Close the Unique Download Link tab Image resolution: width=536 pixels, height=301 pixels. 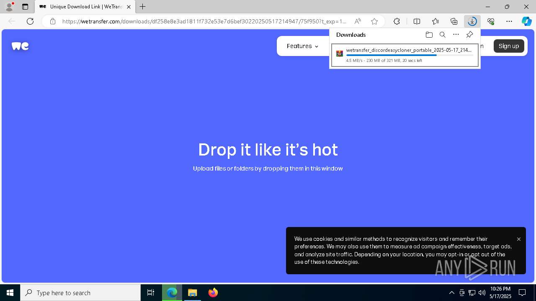click(129, 7)
